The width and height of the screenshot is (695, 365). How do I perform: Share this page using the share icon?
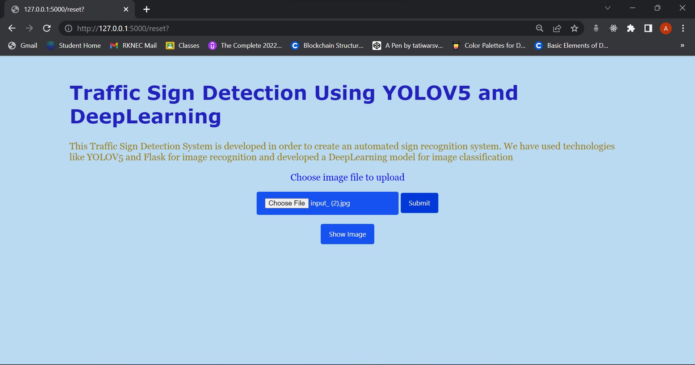pos(557,28)
